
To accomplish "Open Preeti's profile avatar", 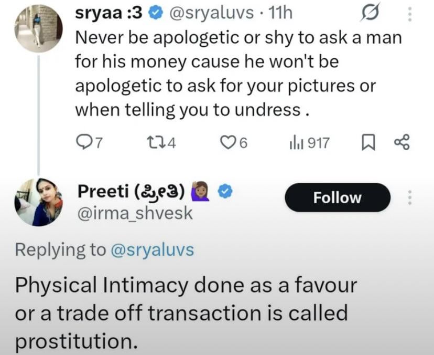I will [x=39, y=202].
